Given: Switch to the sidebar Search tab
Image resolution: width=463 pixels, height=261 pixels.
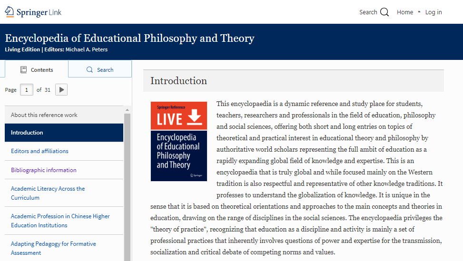Looking at the screenshot, I should coord(100,69).
